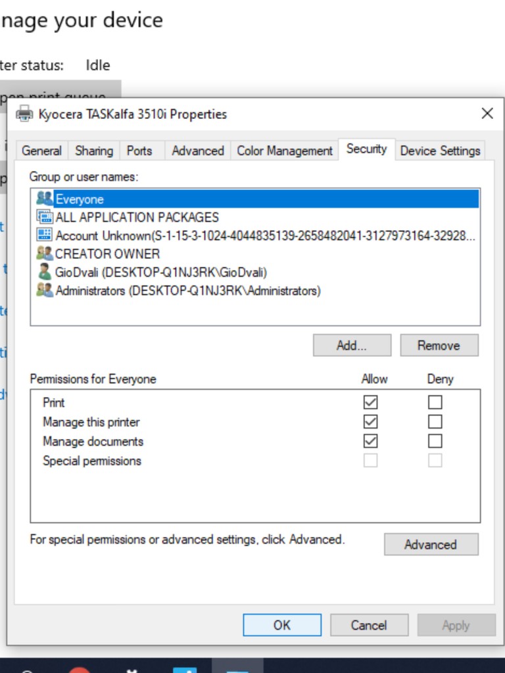Click the Add... button
Viewport: 505px width, 673px height.
pos(352,346)
